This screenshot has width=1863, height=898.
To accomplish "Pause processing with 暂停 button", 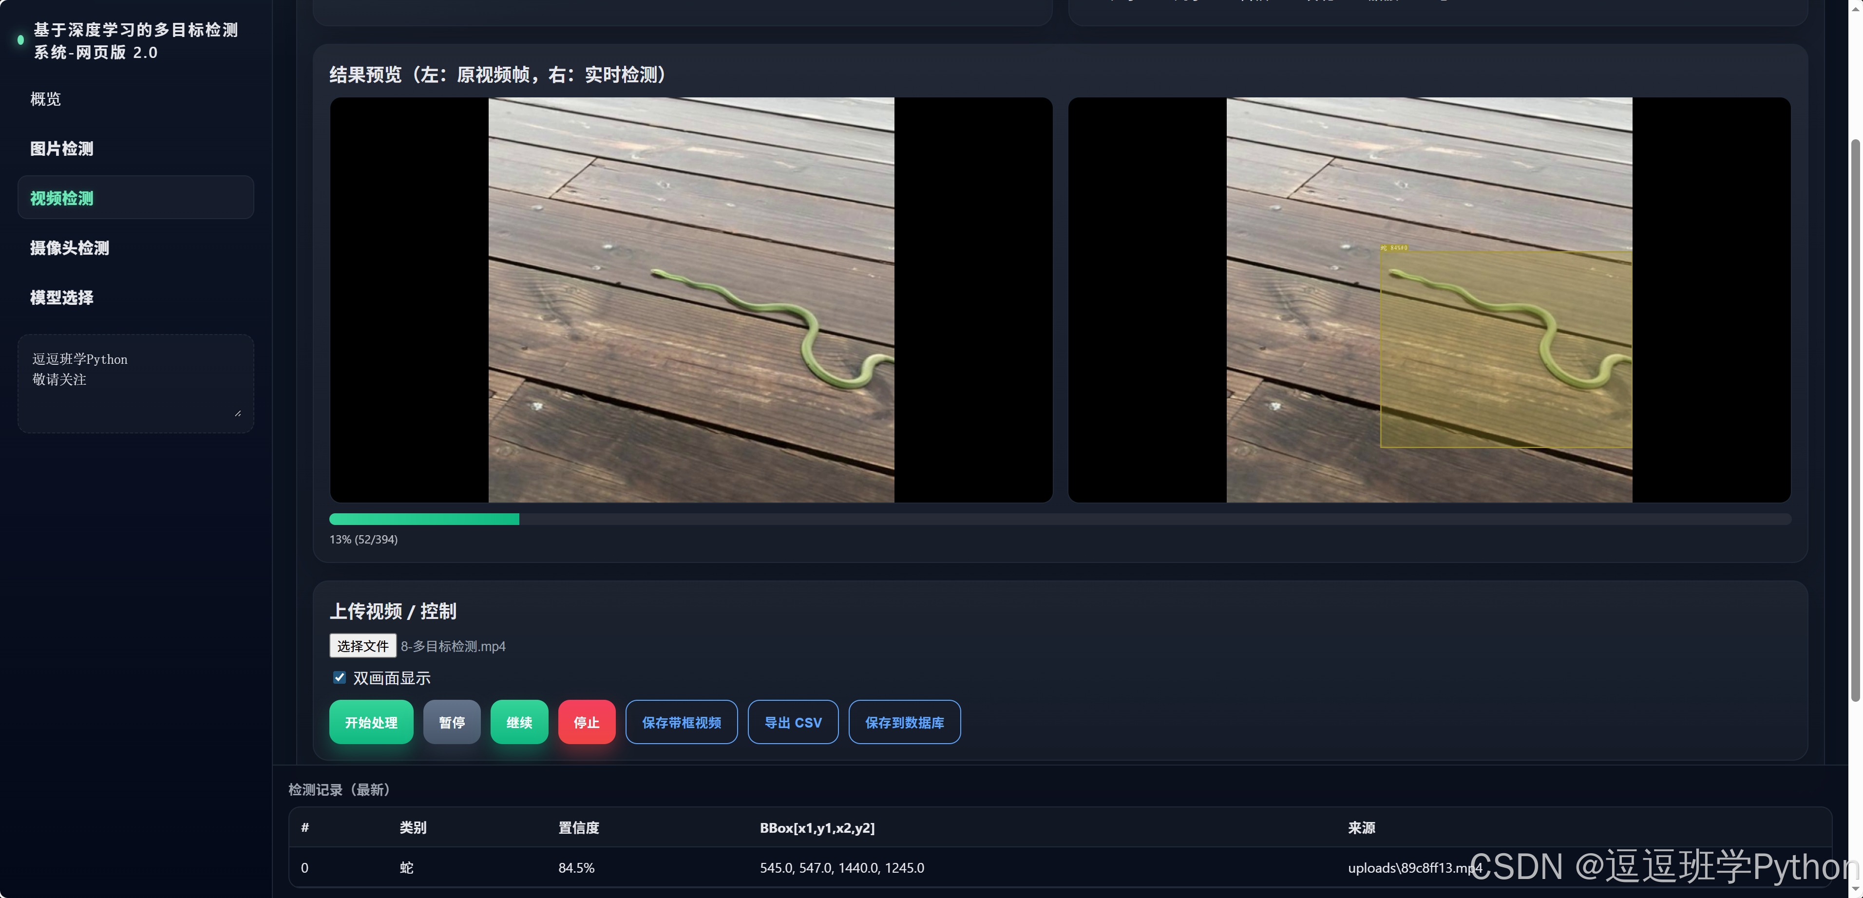I will [x=451, y=722].
